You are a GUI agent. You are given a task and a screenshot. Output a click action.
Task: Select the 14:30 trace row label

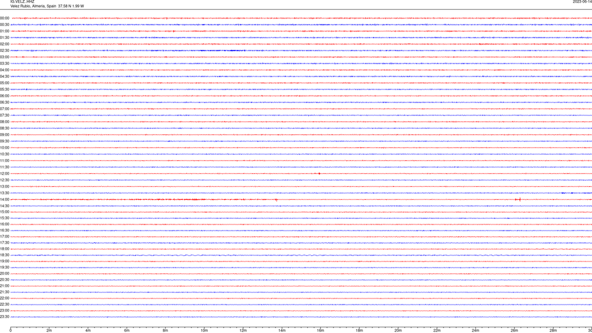(4, 206)
